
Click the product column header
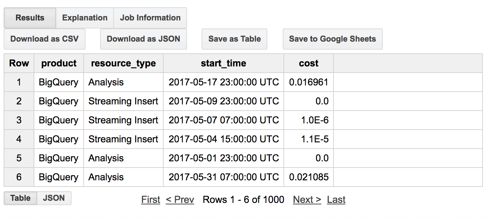[x=59, y=63]
